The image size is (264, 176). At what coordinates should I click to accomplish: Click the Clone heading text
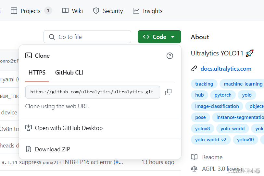pyautogui.click(x=42, y=56)
